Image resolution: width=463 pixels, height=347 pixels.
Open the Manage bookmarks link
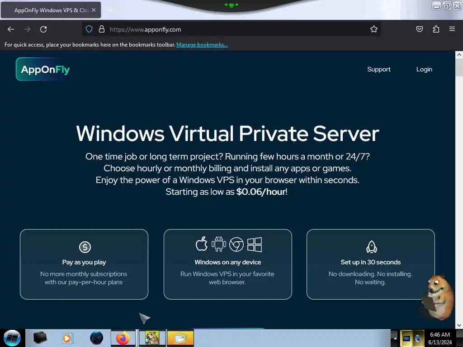[x=202, y=45]
